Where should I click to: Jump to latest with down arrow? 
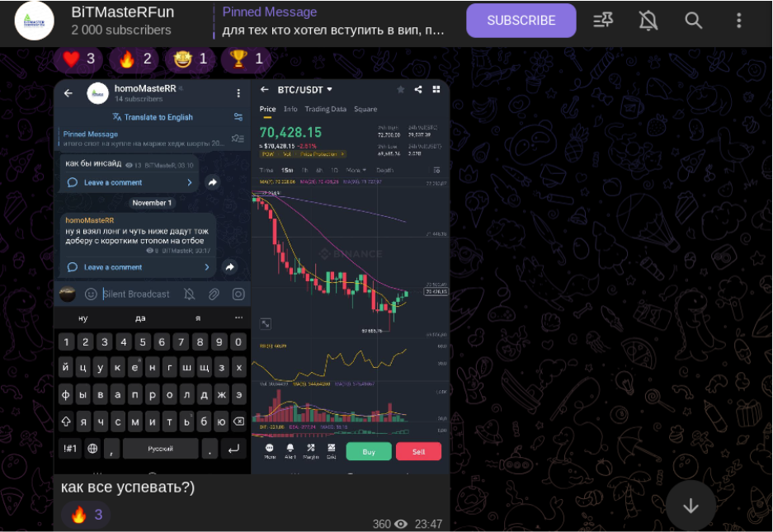point(691,506)
